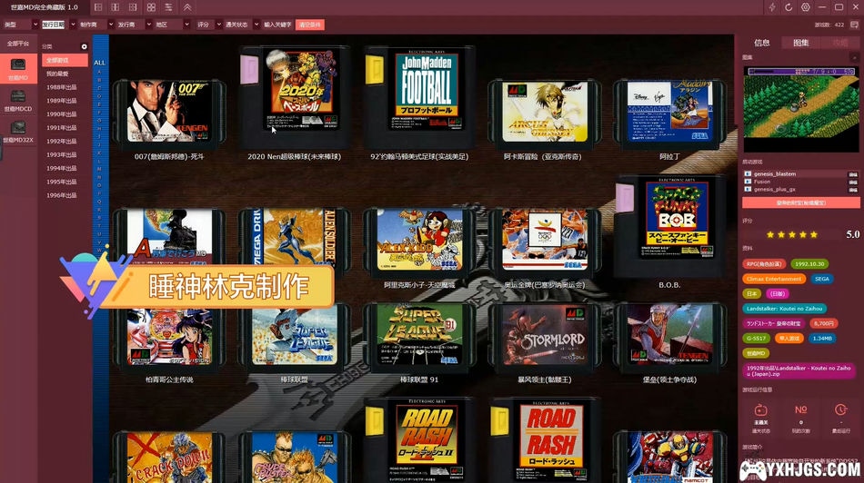This screenshot has height=483, width=864.
Task: Click the double-chevron collapse icon in toolbar
Action: point(186,7)
